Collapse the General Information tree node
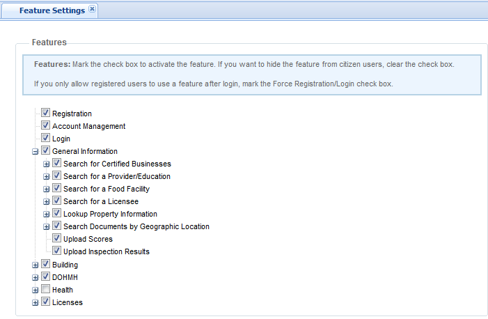Screen dimensions: 488x319 [x=36, y=151]
